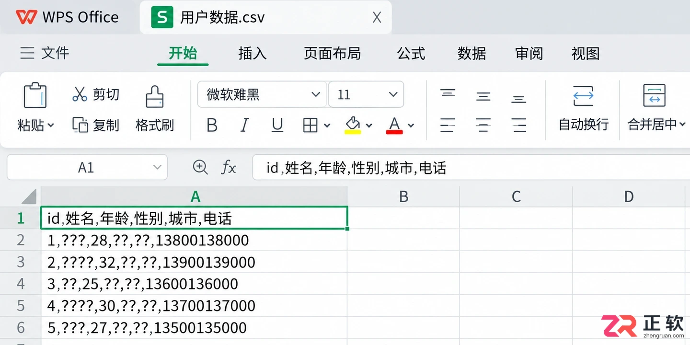Open the fx insert function button
690x345 pixels.
pos(229,168)
